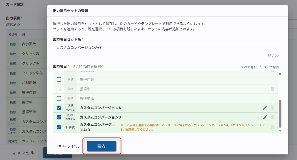Grab drag handle of 獲得率 row
This screenshot has width=297, height=160.
pyautogui.click(x=272, y=89)
